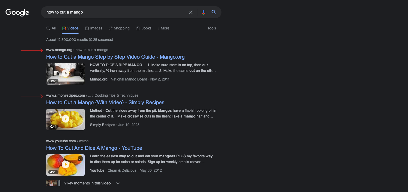Click the Tools button
Image resolution: width=408 pixels, height=192 pixels.
tap(212, 28)
